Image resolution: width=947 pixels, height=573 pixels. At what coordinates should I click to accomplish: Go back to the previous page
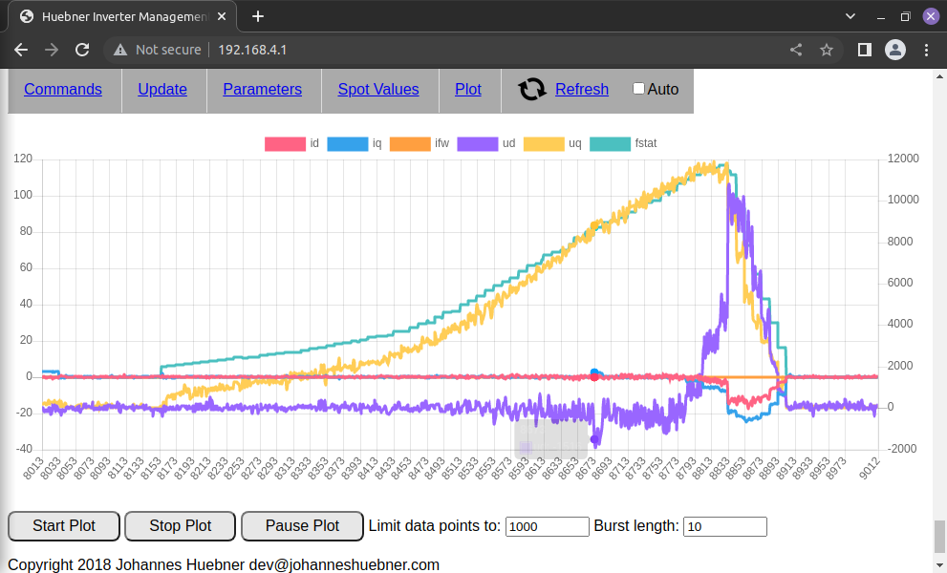21,50
